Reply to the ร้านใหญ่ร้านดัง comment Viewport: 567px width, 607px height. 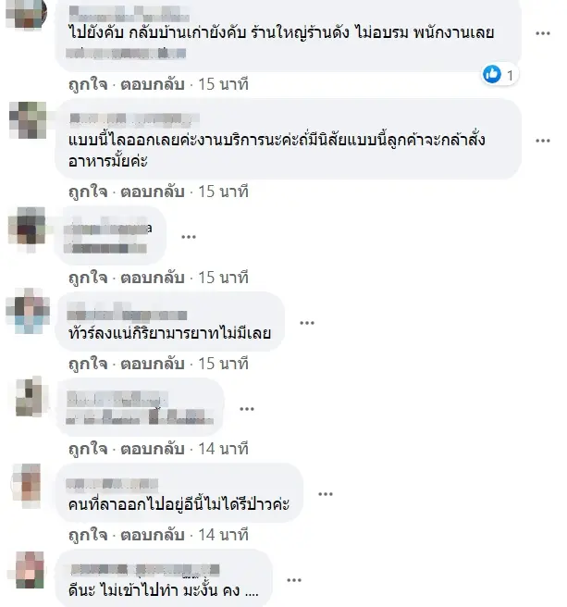[x=152, y=84]
